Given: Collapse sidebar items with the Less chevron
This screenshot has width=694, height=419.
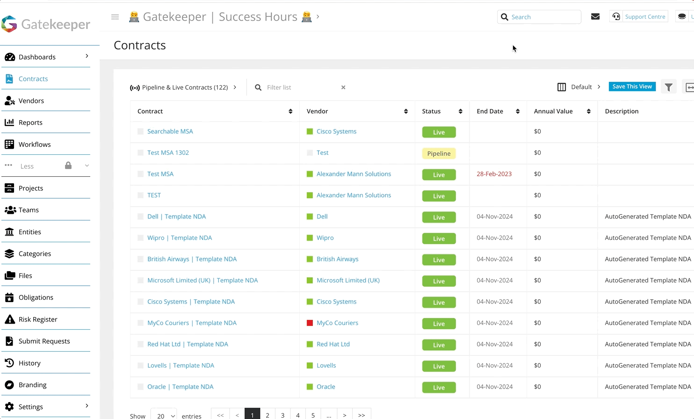Looking at the screenshot, I should click(x=87, y=166).
